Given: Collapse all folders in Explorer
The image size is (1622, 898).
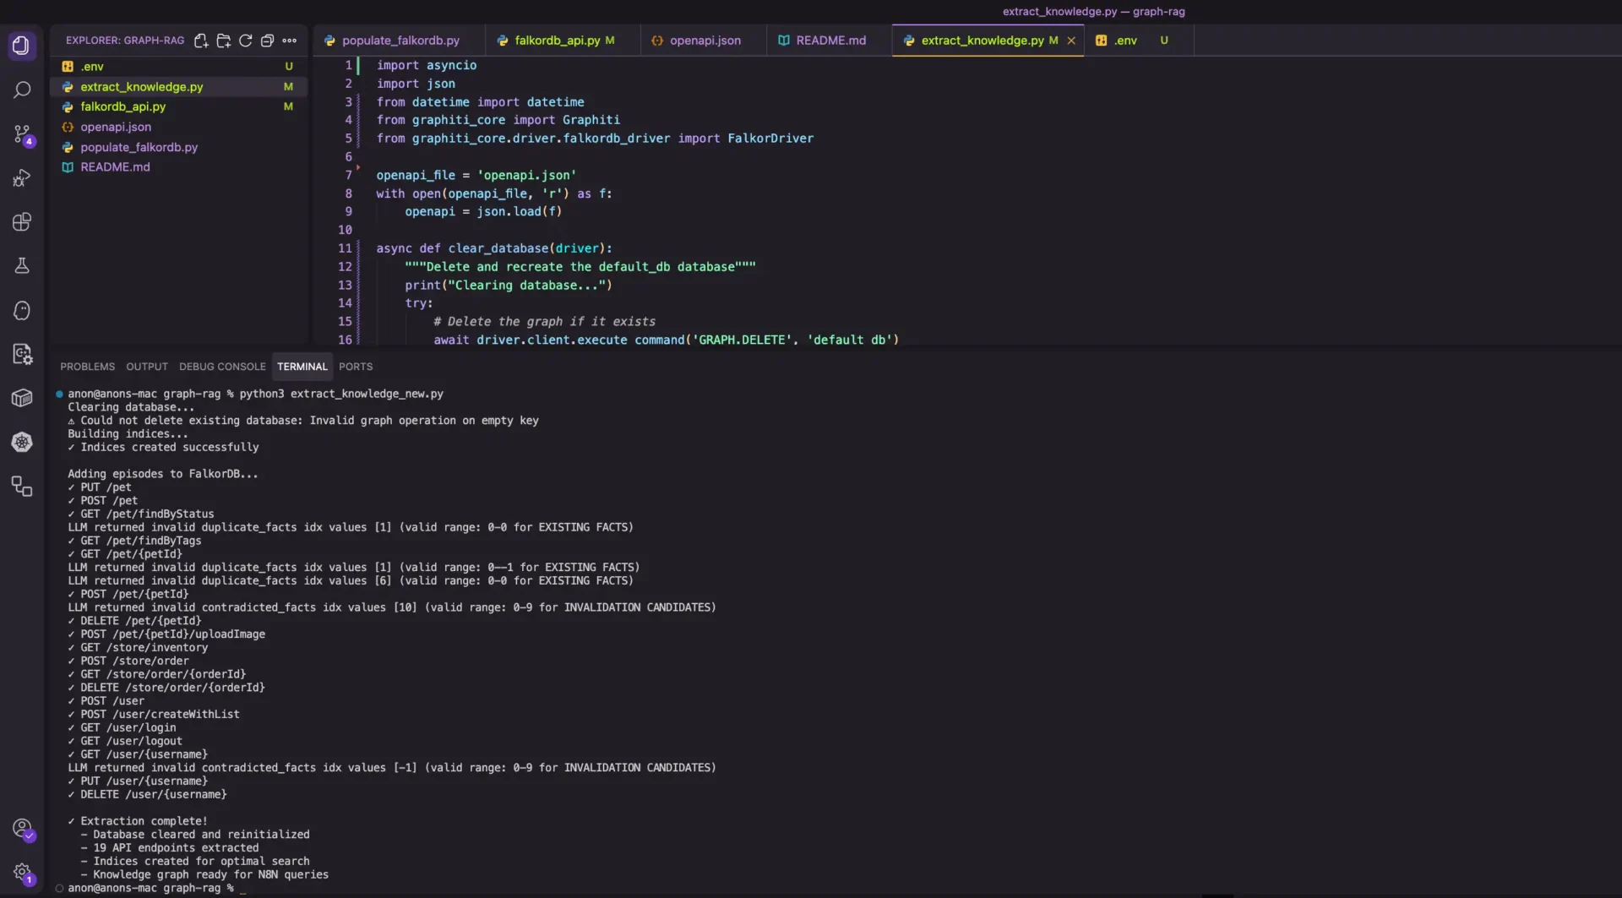Looking at the screenshot, I should pos(268,40).
